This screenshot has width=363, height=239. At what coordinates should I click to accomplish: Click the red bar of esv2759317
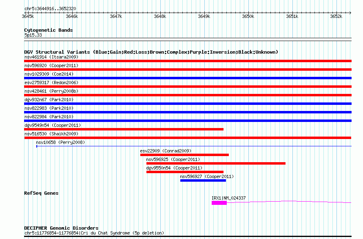point(188,87)
